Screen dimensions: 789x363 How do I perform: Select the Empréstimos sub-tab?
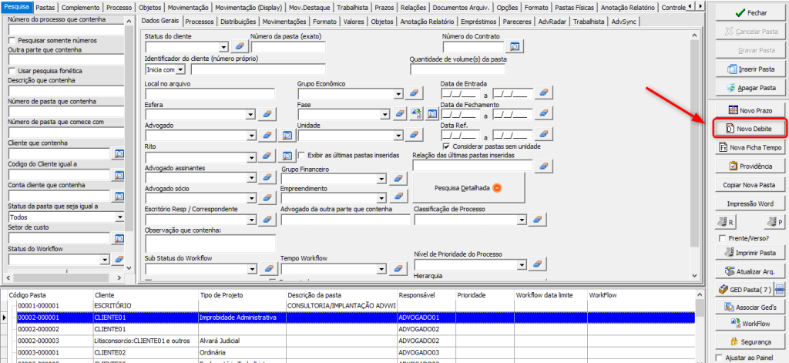point(478,22)
